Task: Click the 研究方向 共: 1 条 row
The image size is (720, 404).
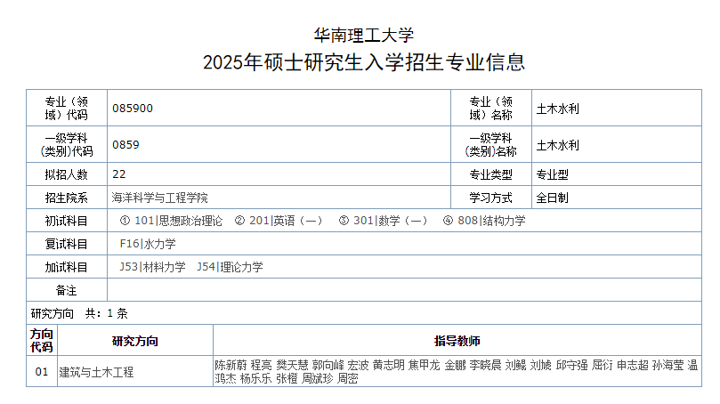Action: (364, 313)
